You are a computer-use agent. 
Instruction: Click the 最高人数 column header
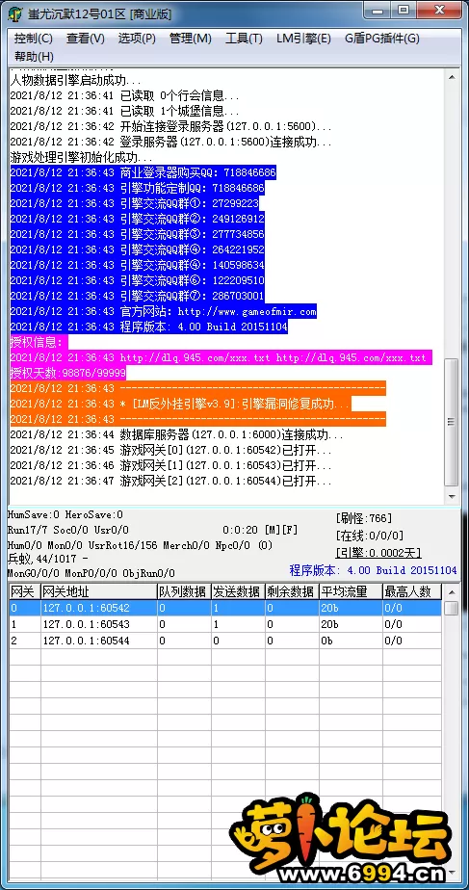412,591
